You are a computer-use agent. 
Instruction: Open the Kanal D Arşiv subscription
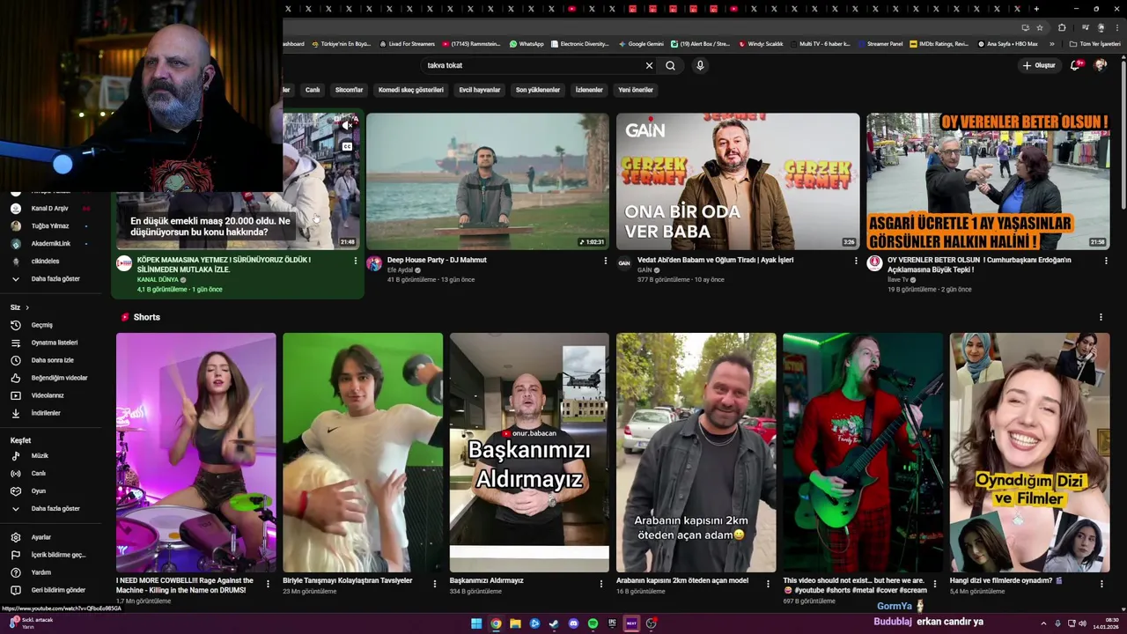(x=51, y=209)
